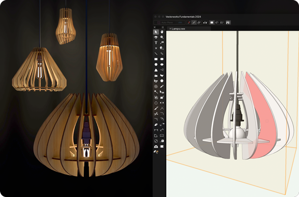Select the Trim scissors tool
Image resolution: width=299 pixels, height=197 pixels.
[156, 114]
